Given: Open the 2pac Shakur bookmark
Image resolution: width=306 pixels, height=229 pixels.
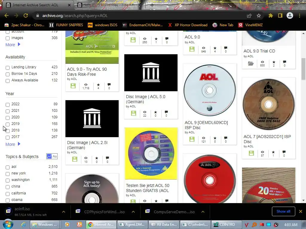Looking at the screenshot, I should click(x=25, y=25).
